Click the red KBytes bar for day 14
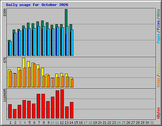 [72, 110]
